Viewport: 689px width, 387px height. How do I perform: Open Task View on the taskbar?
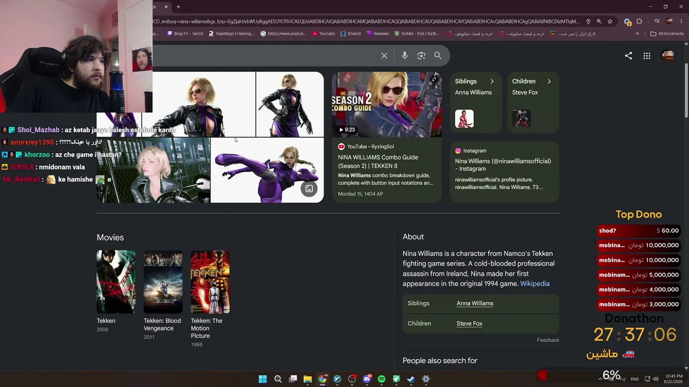pyautogui.click(x=293, y=379)
